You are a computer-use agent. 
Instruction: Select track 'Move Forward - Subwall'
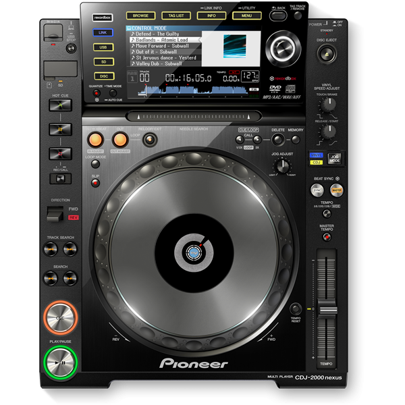(165, 46)
